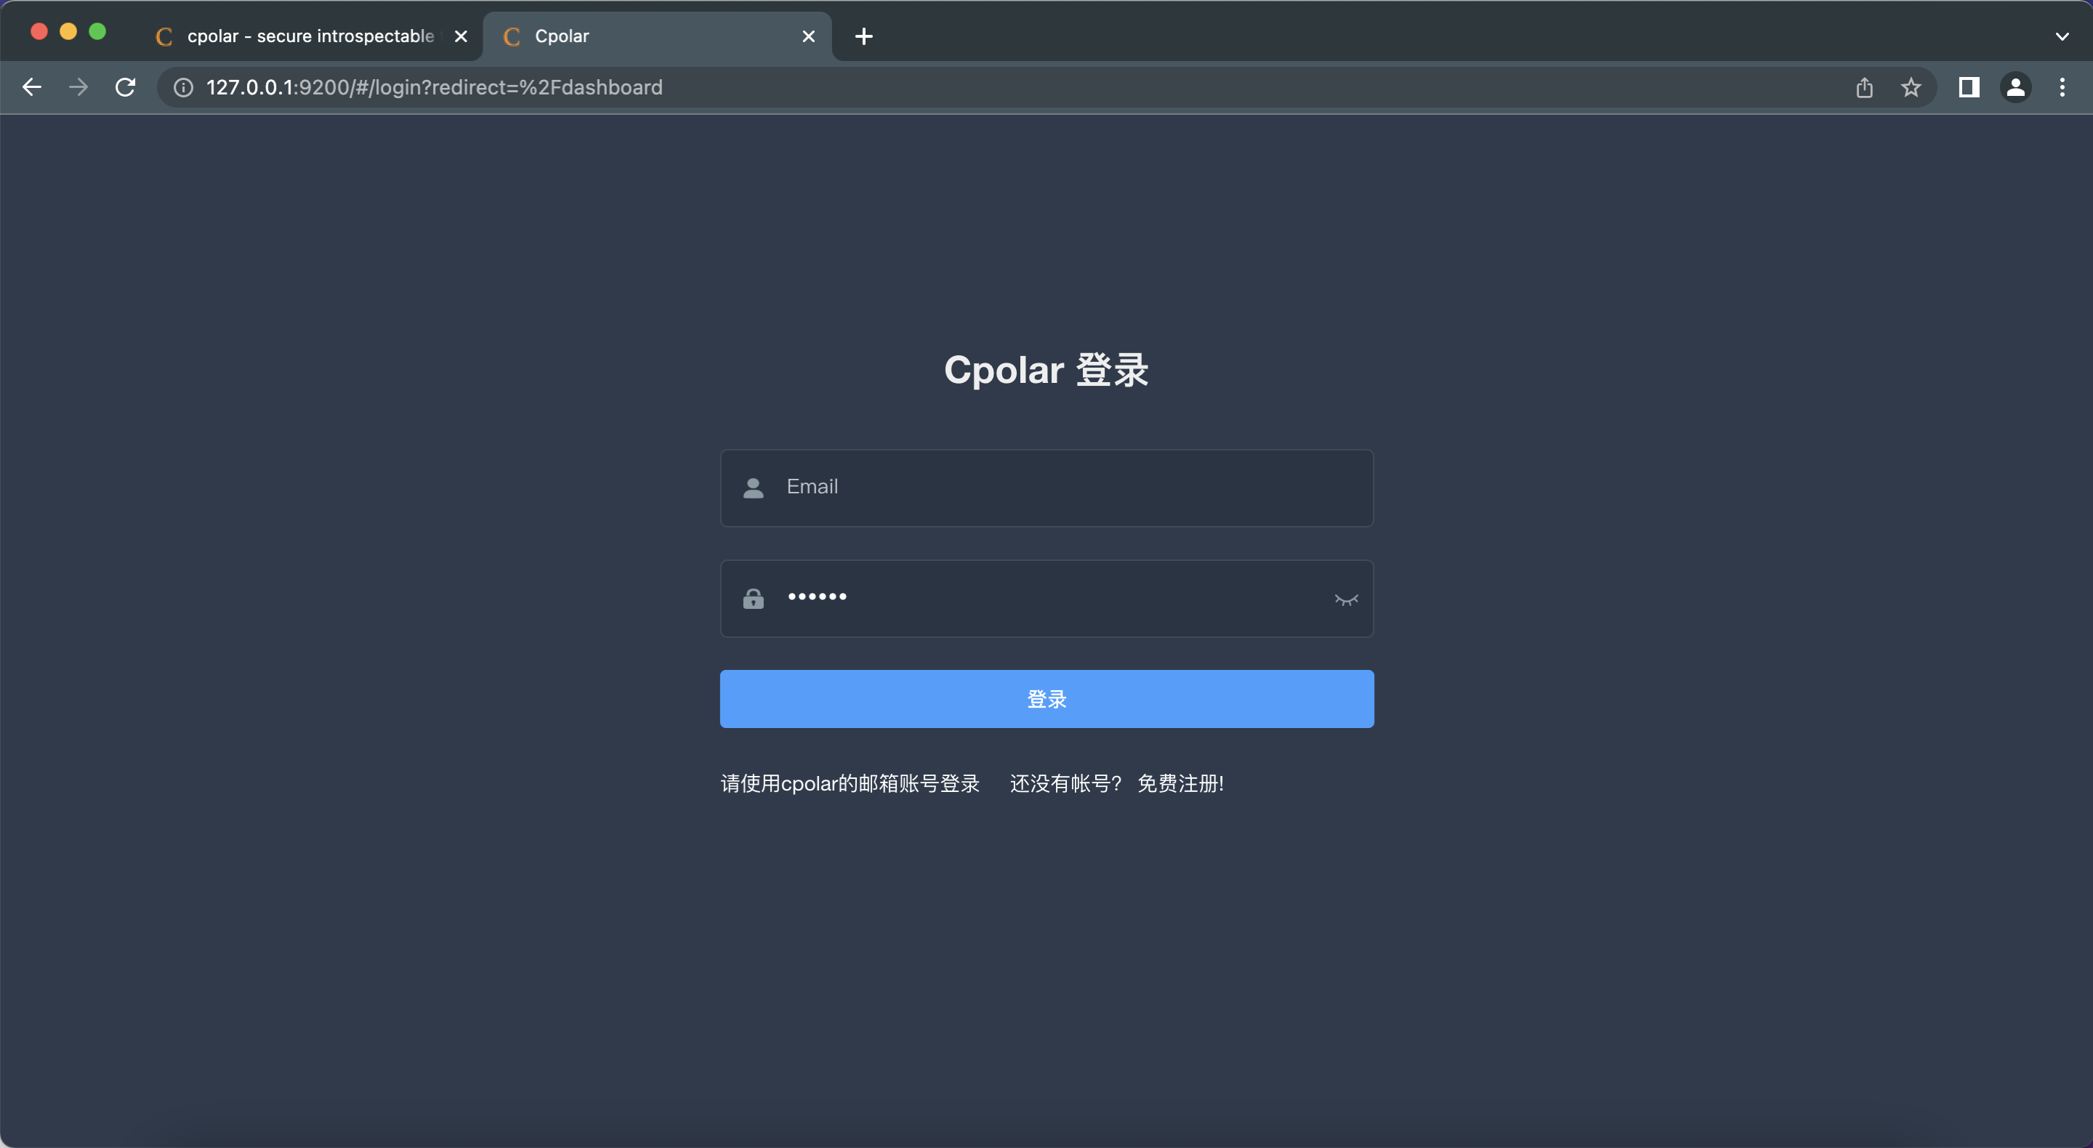Click the share icon in the address bar
2093x1148 pixels.
(1865, 87)
